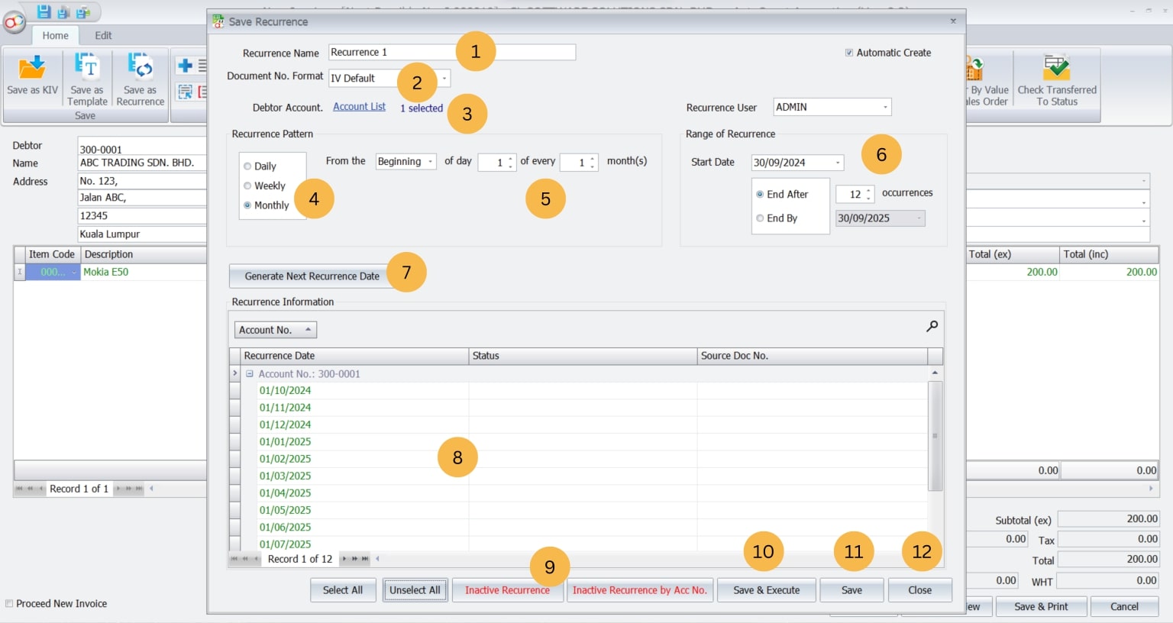
Task: Click the search magnifier in Recurrence Information
Action: (x=932, y=327)
